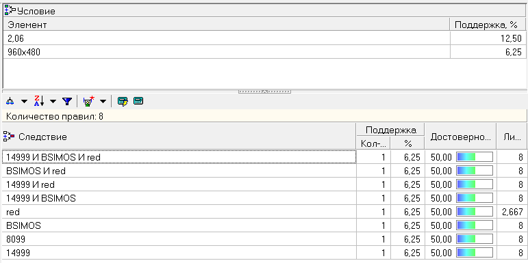Viewport: 528px width, 263px height.
Task: Click the plain calculator toolbar icon
Action: pos(138,101)
